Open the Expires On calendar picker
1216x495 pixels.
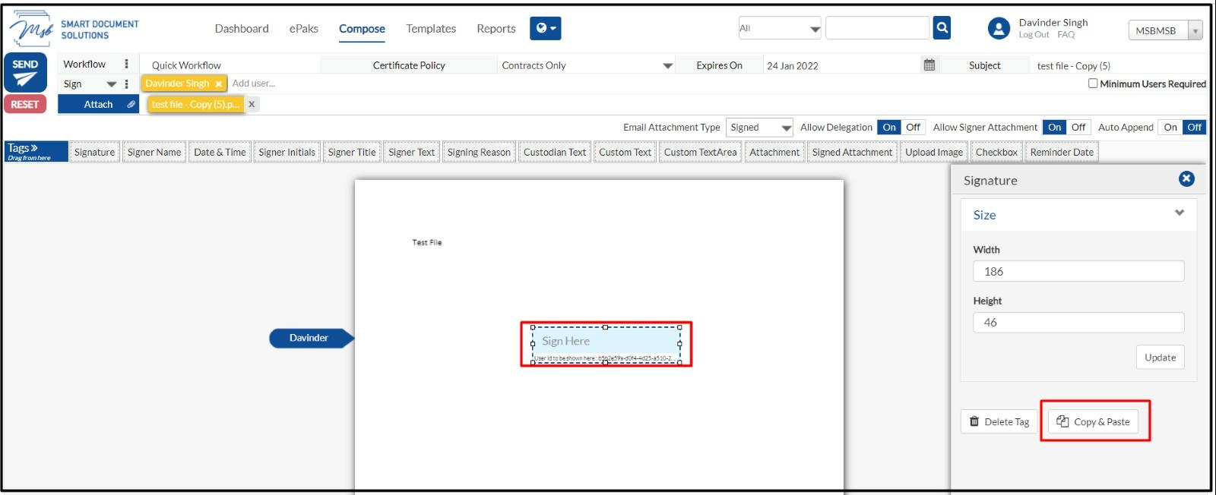click(x=929, y=65)
